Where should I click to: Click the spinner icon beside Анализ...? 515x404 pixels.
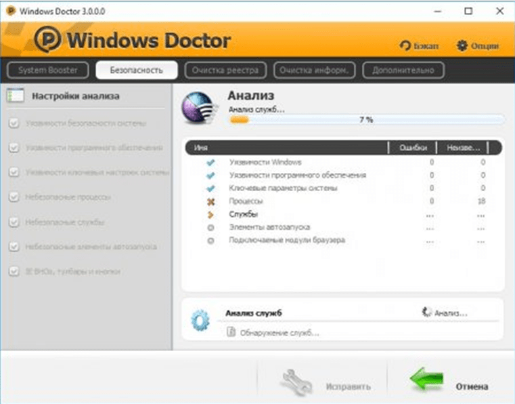coord(426,312)
